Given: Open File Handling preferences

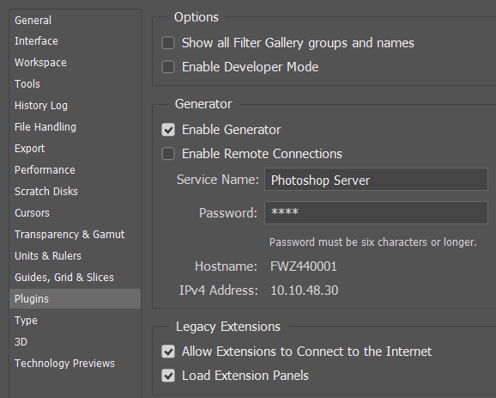Looking at the screenshot, I should click(45, 127).
